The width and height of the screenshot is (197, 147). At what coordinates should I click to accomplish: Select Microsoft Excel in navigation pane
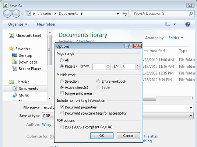tap(25, 36)
